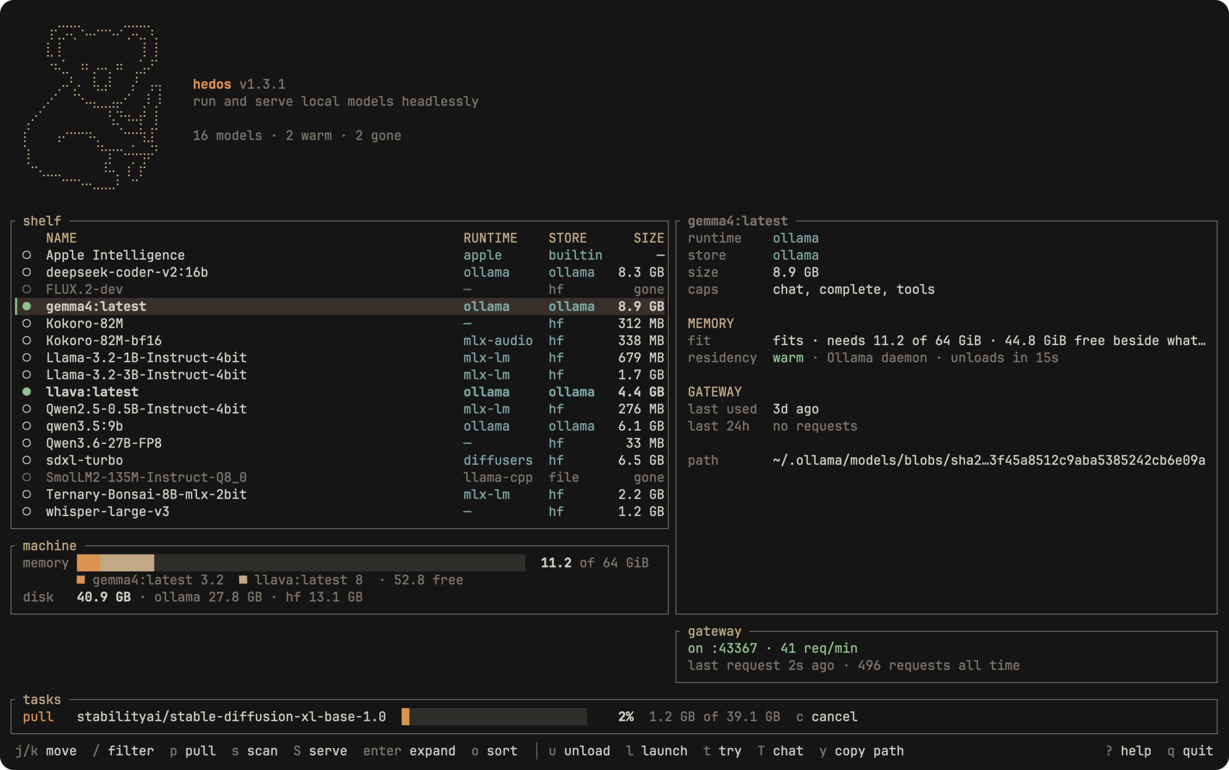Select the SmolLM2-135M-Instruct-Q8_0 gone model
The height and width of the screenshot is (770, 1229).
pyautogui.click(x=340, y=477)
